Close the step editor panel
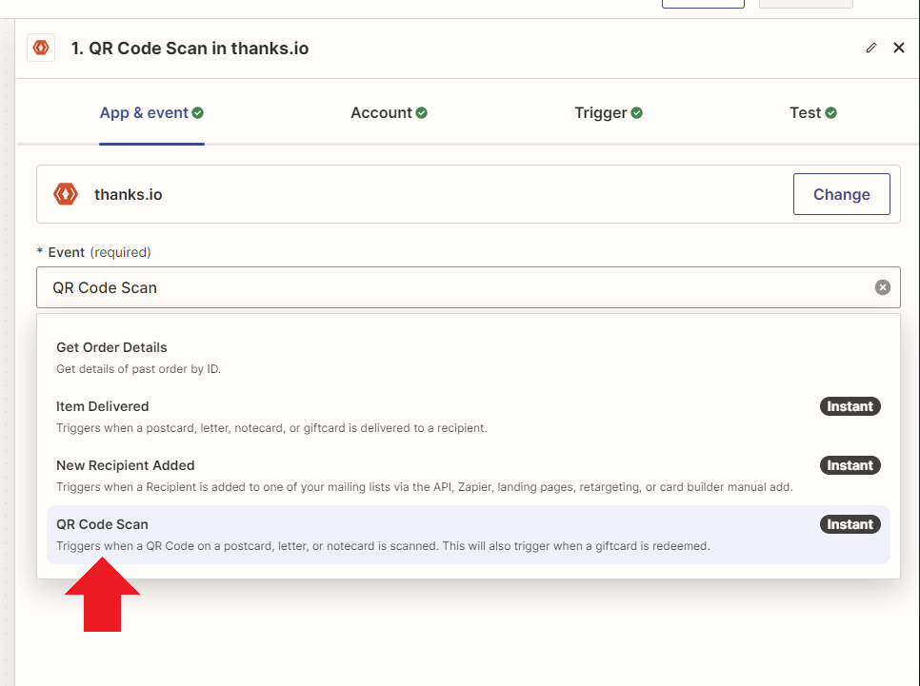The height and width of the screenshot is (686, 920). pyautogui.click(x=899, y=49)
